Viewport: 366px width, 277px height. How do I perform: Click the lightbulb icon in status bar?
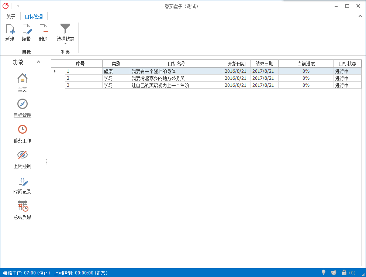pos(324,273)
